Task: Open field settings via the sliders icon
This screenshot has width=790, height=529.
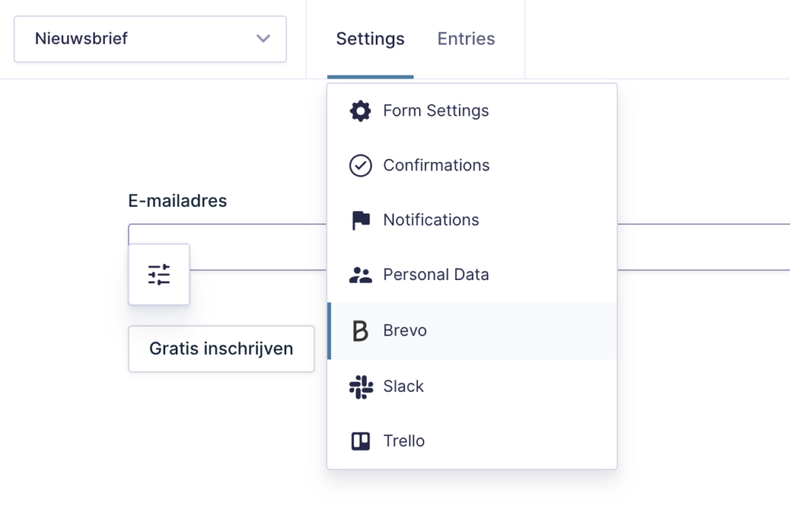Action: [159, 275]
